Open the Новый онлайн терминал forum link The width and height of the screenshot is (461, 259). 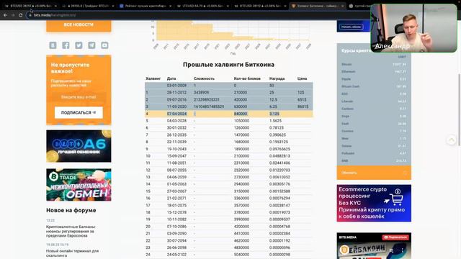coord(72,253)
